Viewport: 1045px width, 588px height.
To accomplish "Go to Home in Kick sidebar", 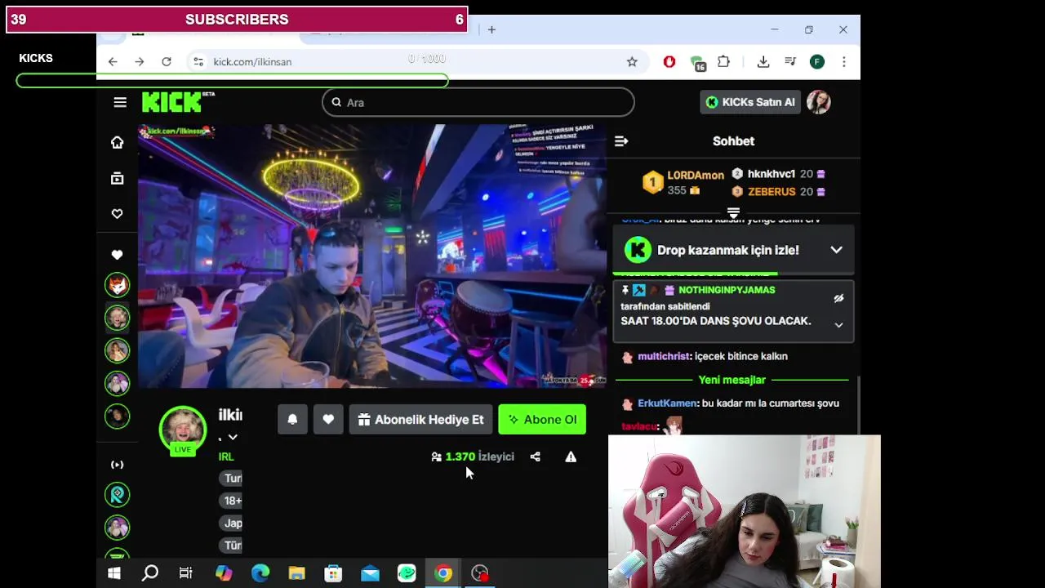I will click(118, 143).
